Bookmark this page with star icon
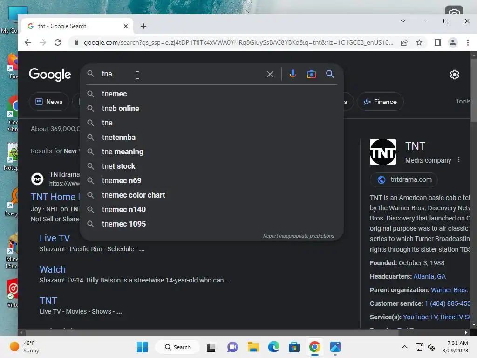This screenshot has width=477, height=358. coord(419,42)
